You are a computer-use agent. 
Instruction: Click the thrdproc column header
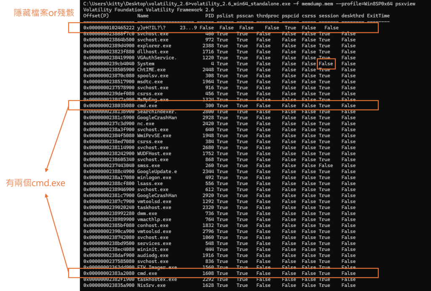click(268, 16)
